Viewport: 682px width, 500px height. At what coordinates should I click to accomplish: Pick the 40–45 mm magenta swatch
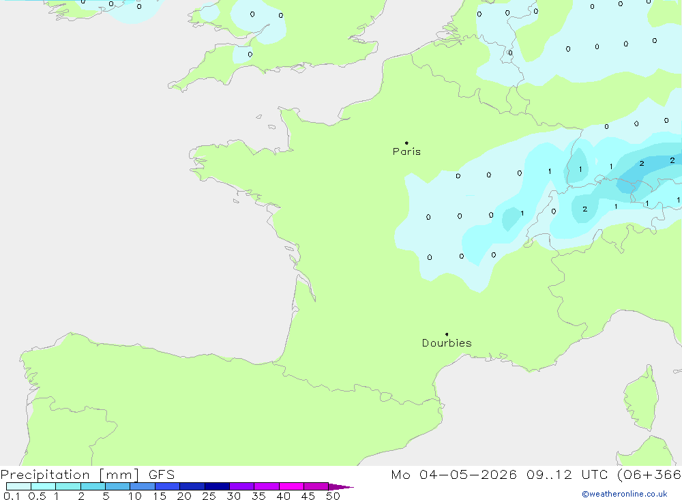[x=291, y=486]
